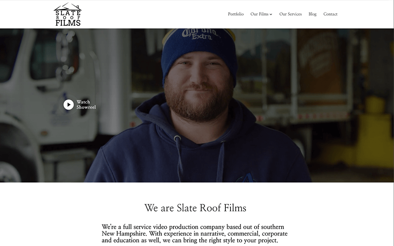
Task: Open the Portfolio page
Action: (x=236, y=14)
